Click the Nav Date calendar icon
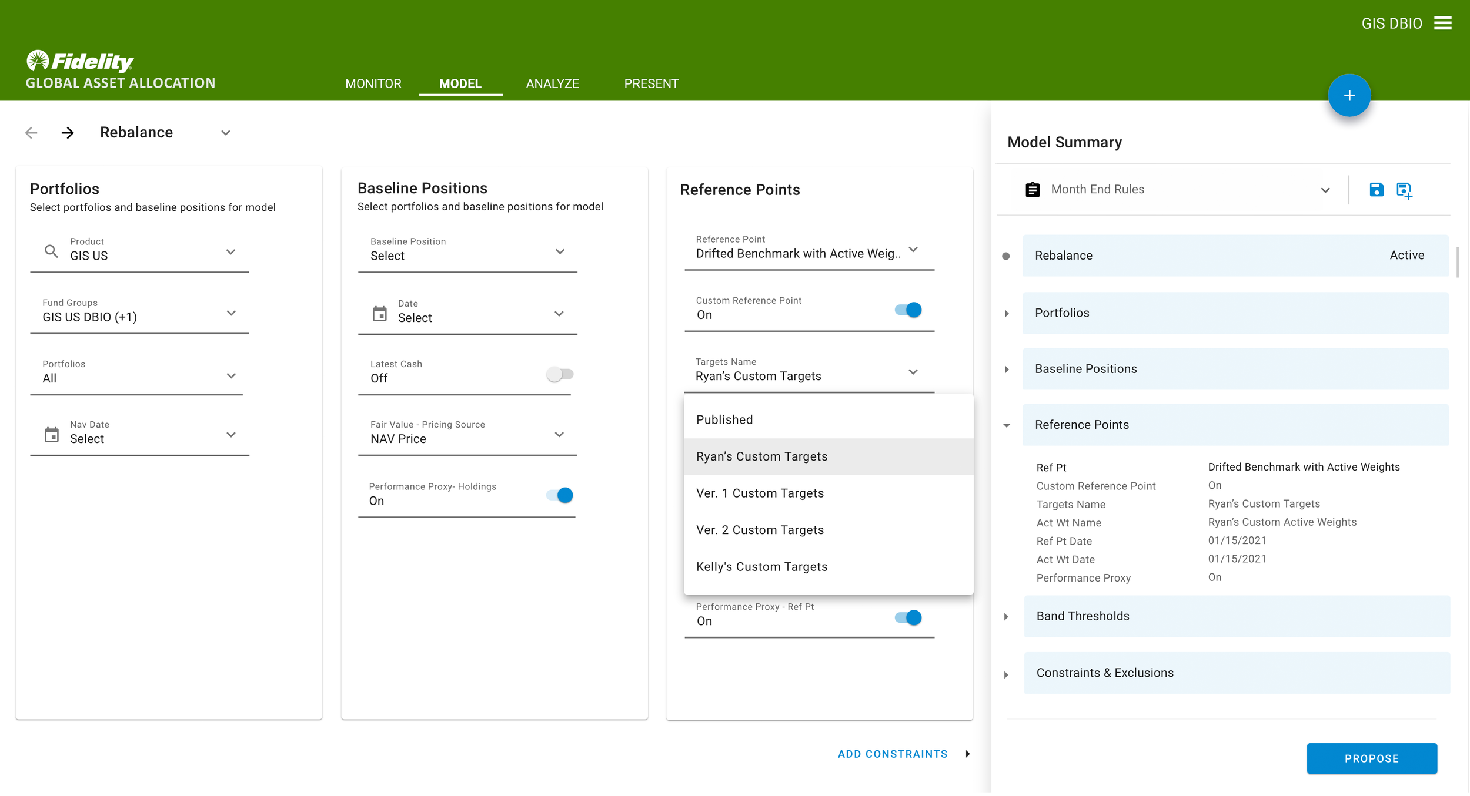 point(52,435)
